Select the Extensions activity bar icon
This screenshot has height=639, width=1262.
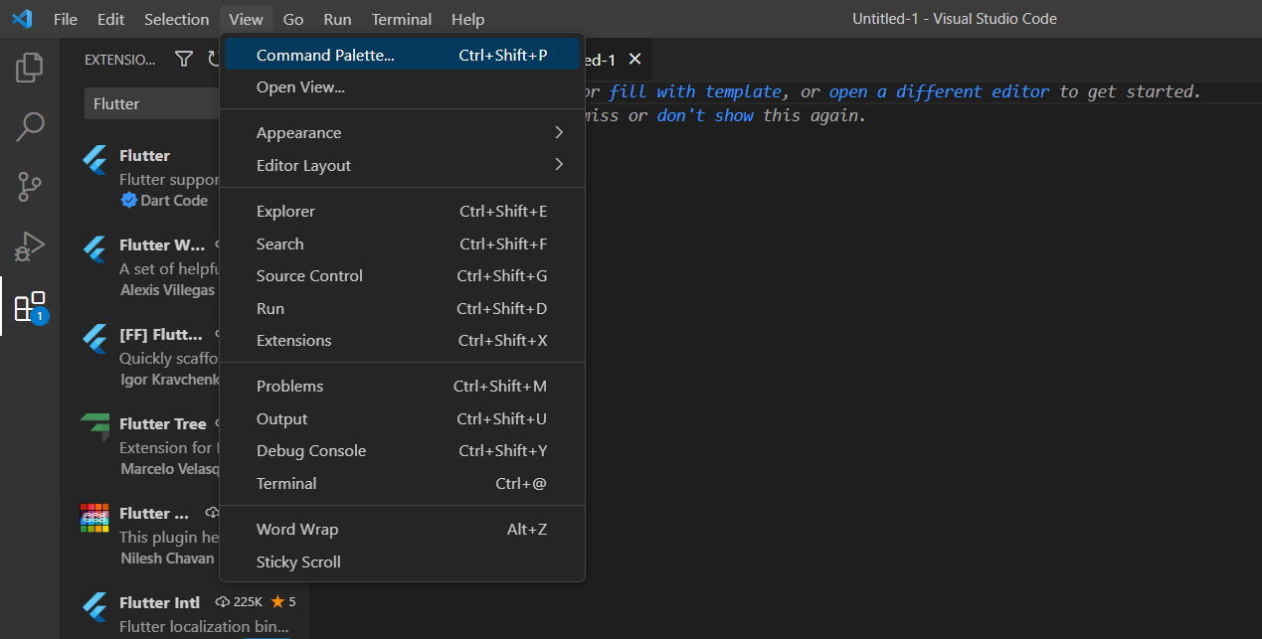30,306
